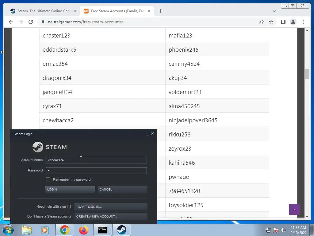Image resolution: width=314 pixels, height=236 pixels.
Task: Close the Free Steam Accounts tab
Action: 149,11
